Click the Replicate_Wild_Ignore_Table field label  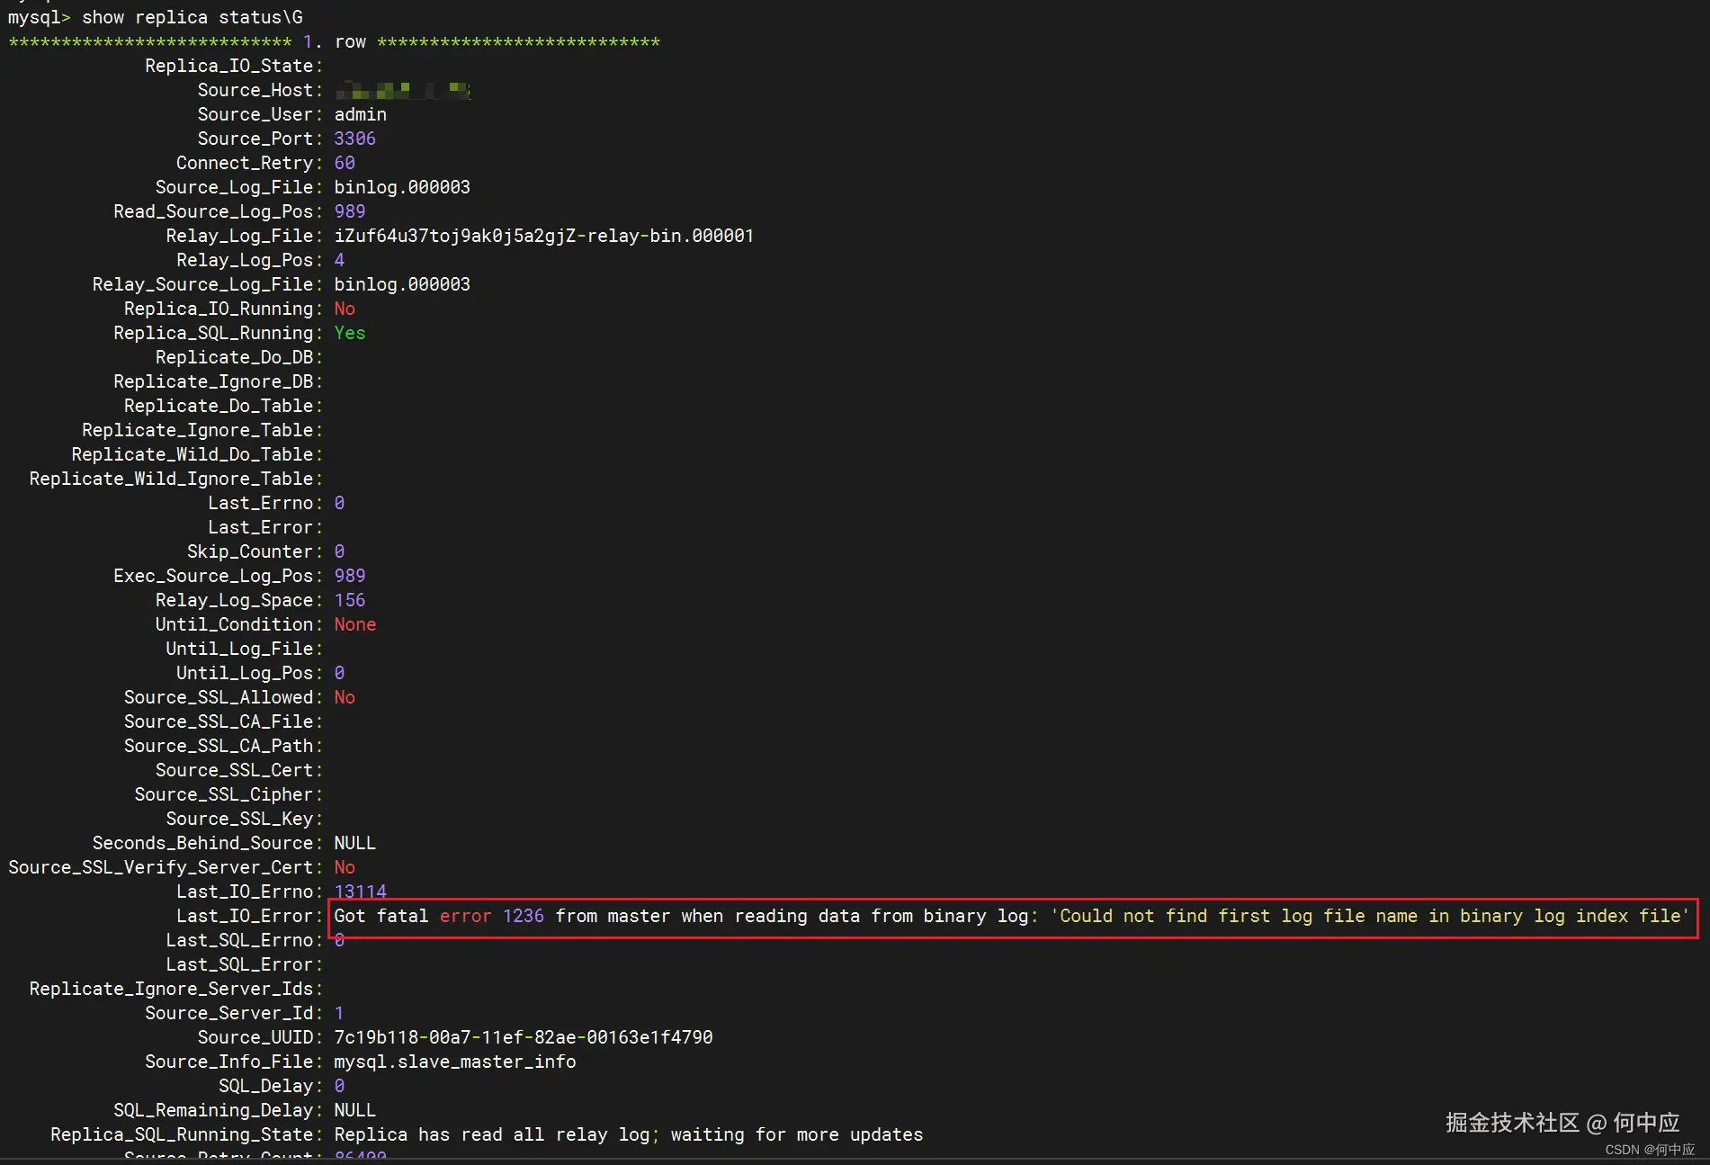(x=176, y=479)
